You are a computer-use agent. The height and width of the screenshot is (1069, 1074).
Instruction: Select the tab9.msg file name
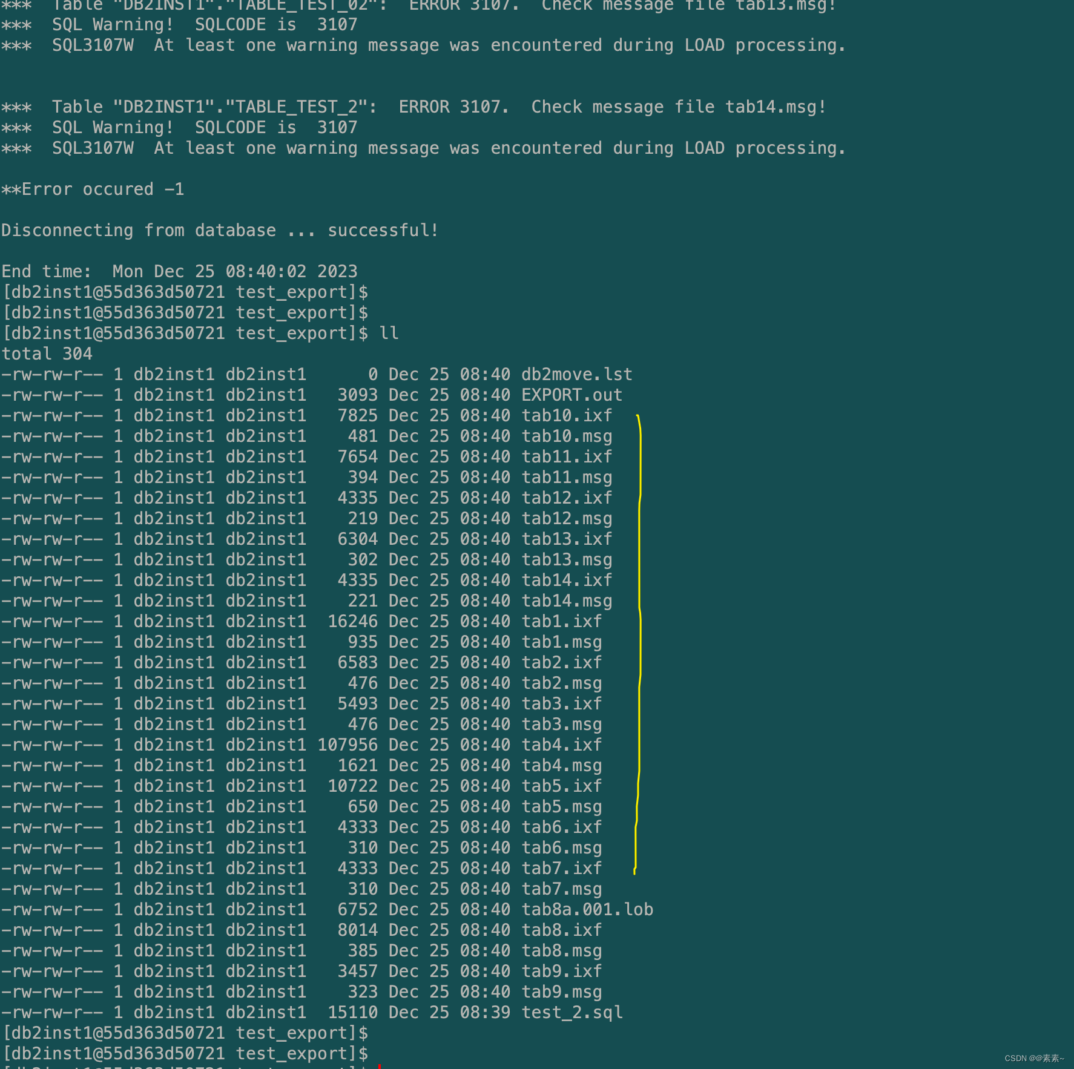click(562, 992)
